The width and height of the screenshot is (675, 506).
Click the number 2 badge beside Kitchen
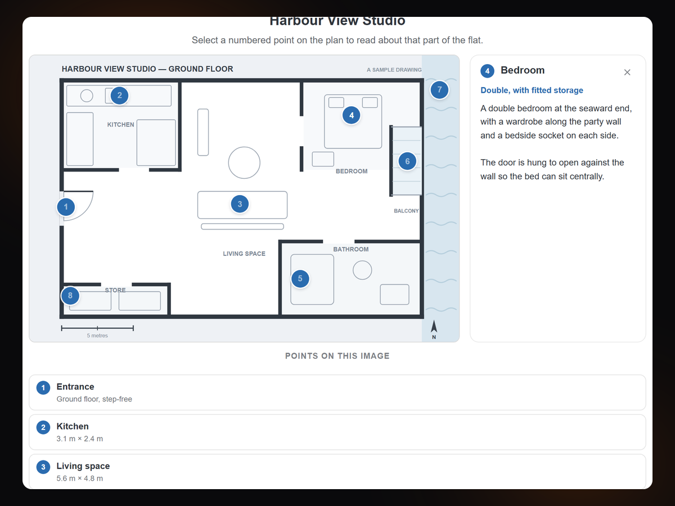pyautogui.click(x=43, y=428)
